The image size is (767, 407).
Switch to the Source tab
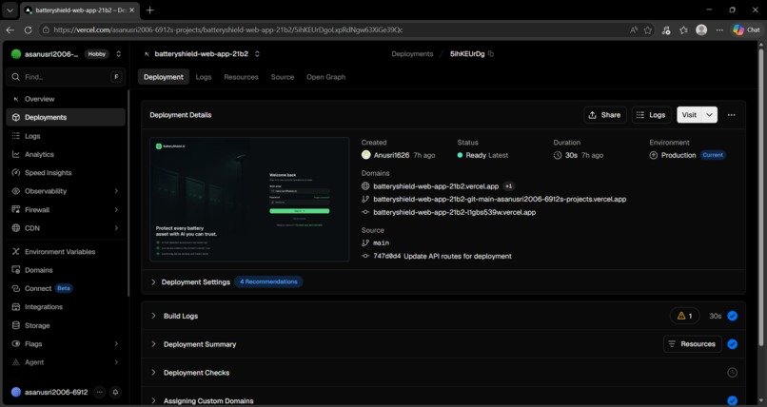283,77
